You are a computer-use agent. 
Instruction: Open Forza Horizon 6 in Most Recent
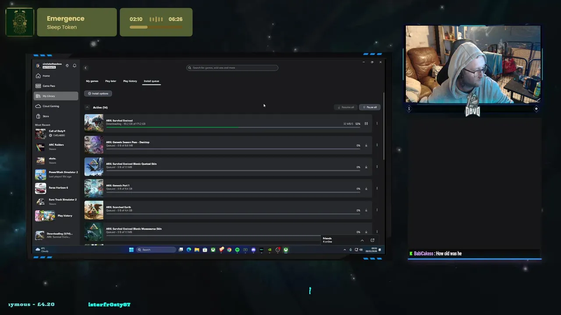56,188
